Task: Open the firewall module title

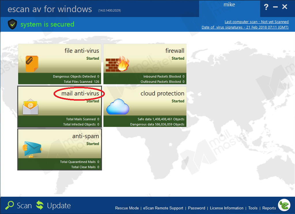Action: [175, 51]
